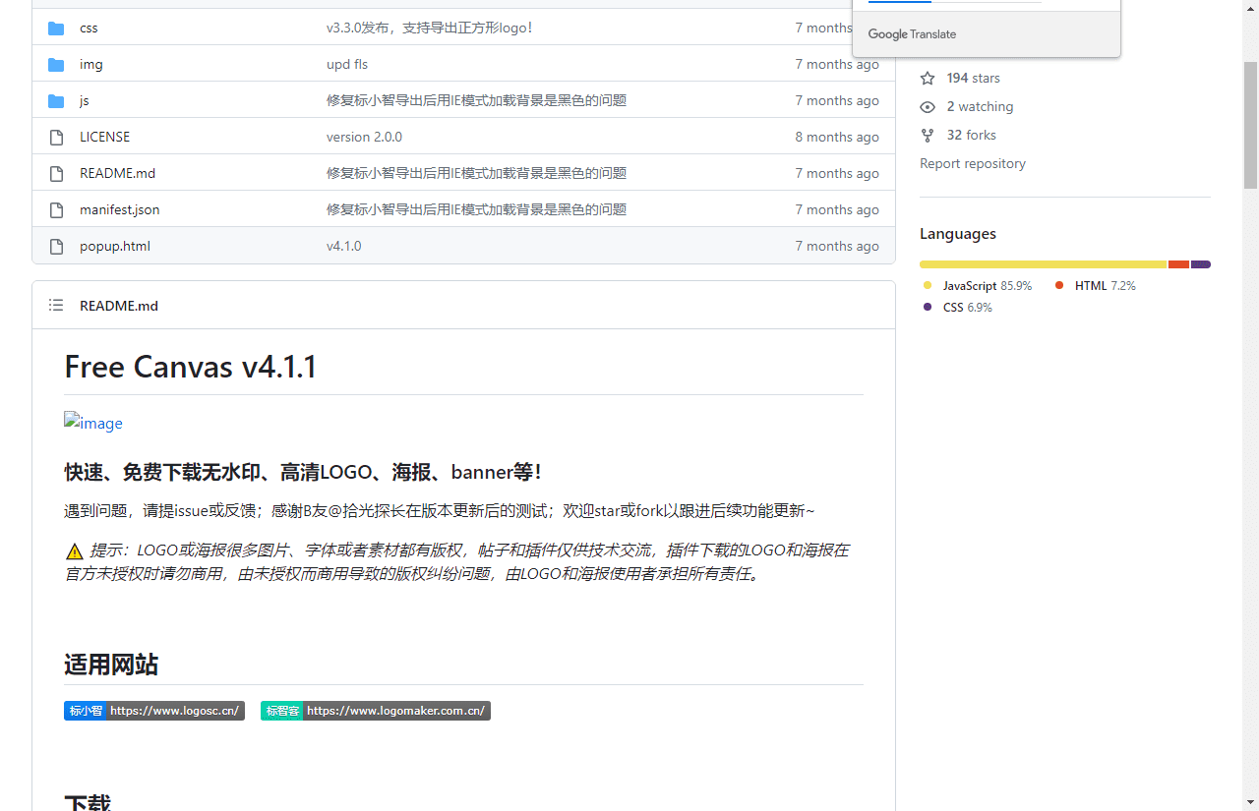The image size is (1259, 811).
Task: Click the fork icon beside 32 forks
Action: tap(927, 135)
